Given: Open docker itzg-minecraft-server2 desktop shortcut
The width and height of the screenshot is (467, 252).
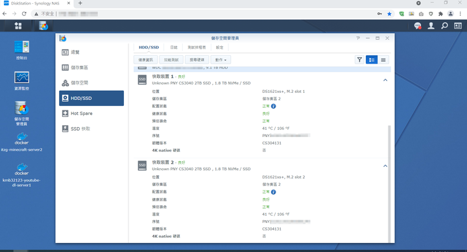Looking at the screenshot, I should click(x=22, y=142).
